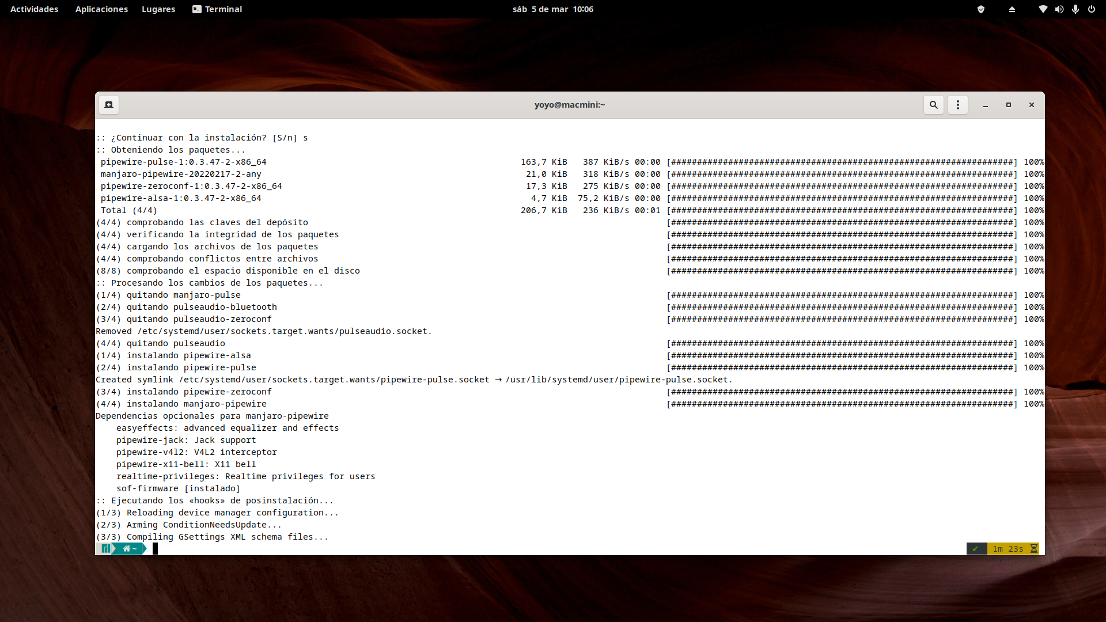The height and width of the screenshot is (622, 1106).
Task: Open the Wi-Fi network indicator
Action: pos(1043,9)
